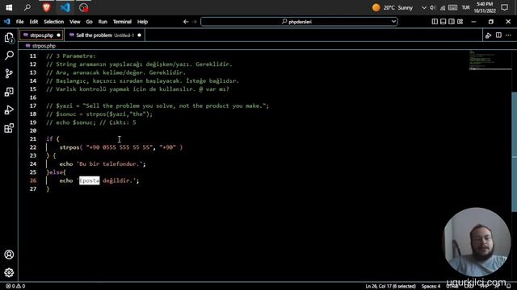The image size is (517, 290).
Task: Open the Remote Explorer view
Action: [x=9, y=92]
